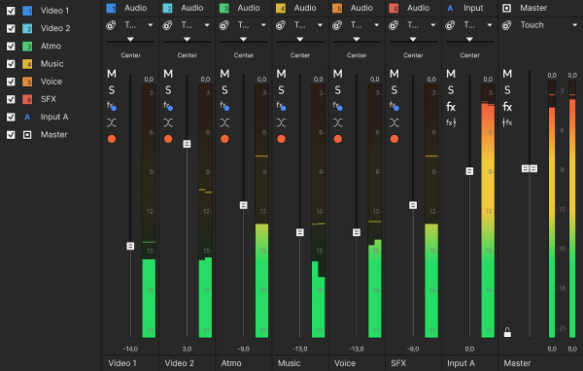Screen dimensions: 583x371
Task: Click the phase invert icon on Video 2
Action: pos(168,122)
